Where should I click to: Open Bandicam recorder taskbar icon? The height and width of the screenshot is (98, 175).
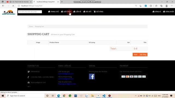(109, 96)
